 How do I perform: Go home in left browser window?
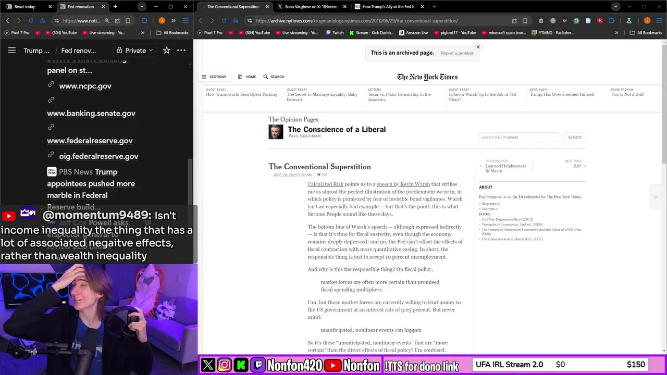[x=42, y=20]
